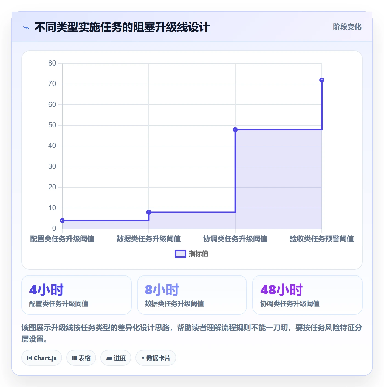Click the y-axis value 50
The image size is (384, 387).
coord(52,125)
